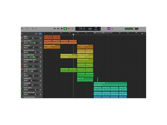Mute the piano chord stabs track
The height and width of the screenshot is (125, 167).
click(x=25, y=52)
